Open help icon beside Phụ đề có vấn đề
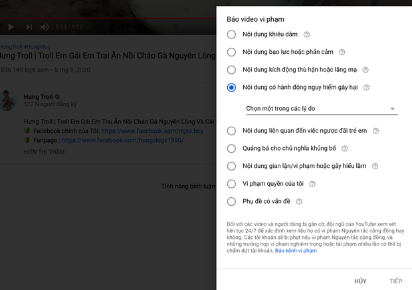Image resolution: width=412 pixels, height=290 pixels. click(299, 202)
